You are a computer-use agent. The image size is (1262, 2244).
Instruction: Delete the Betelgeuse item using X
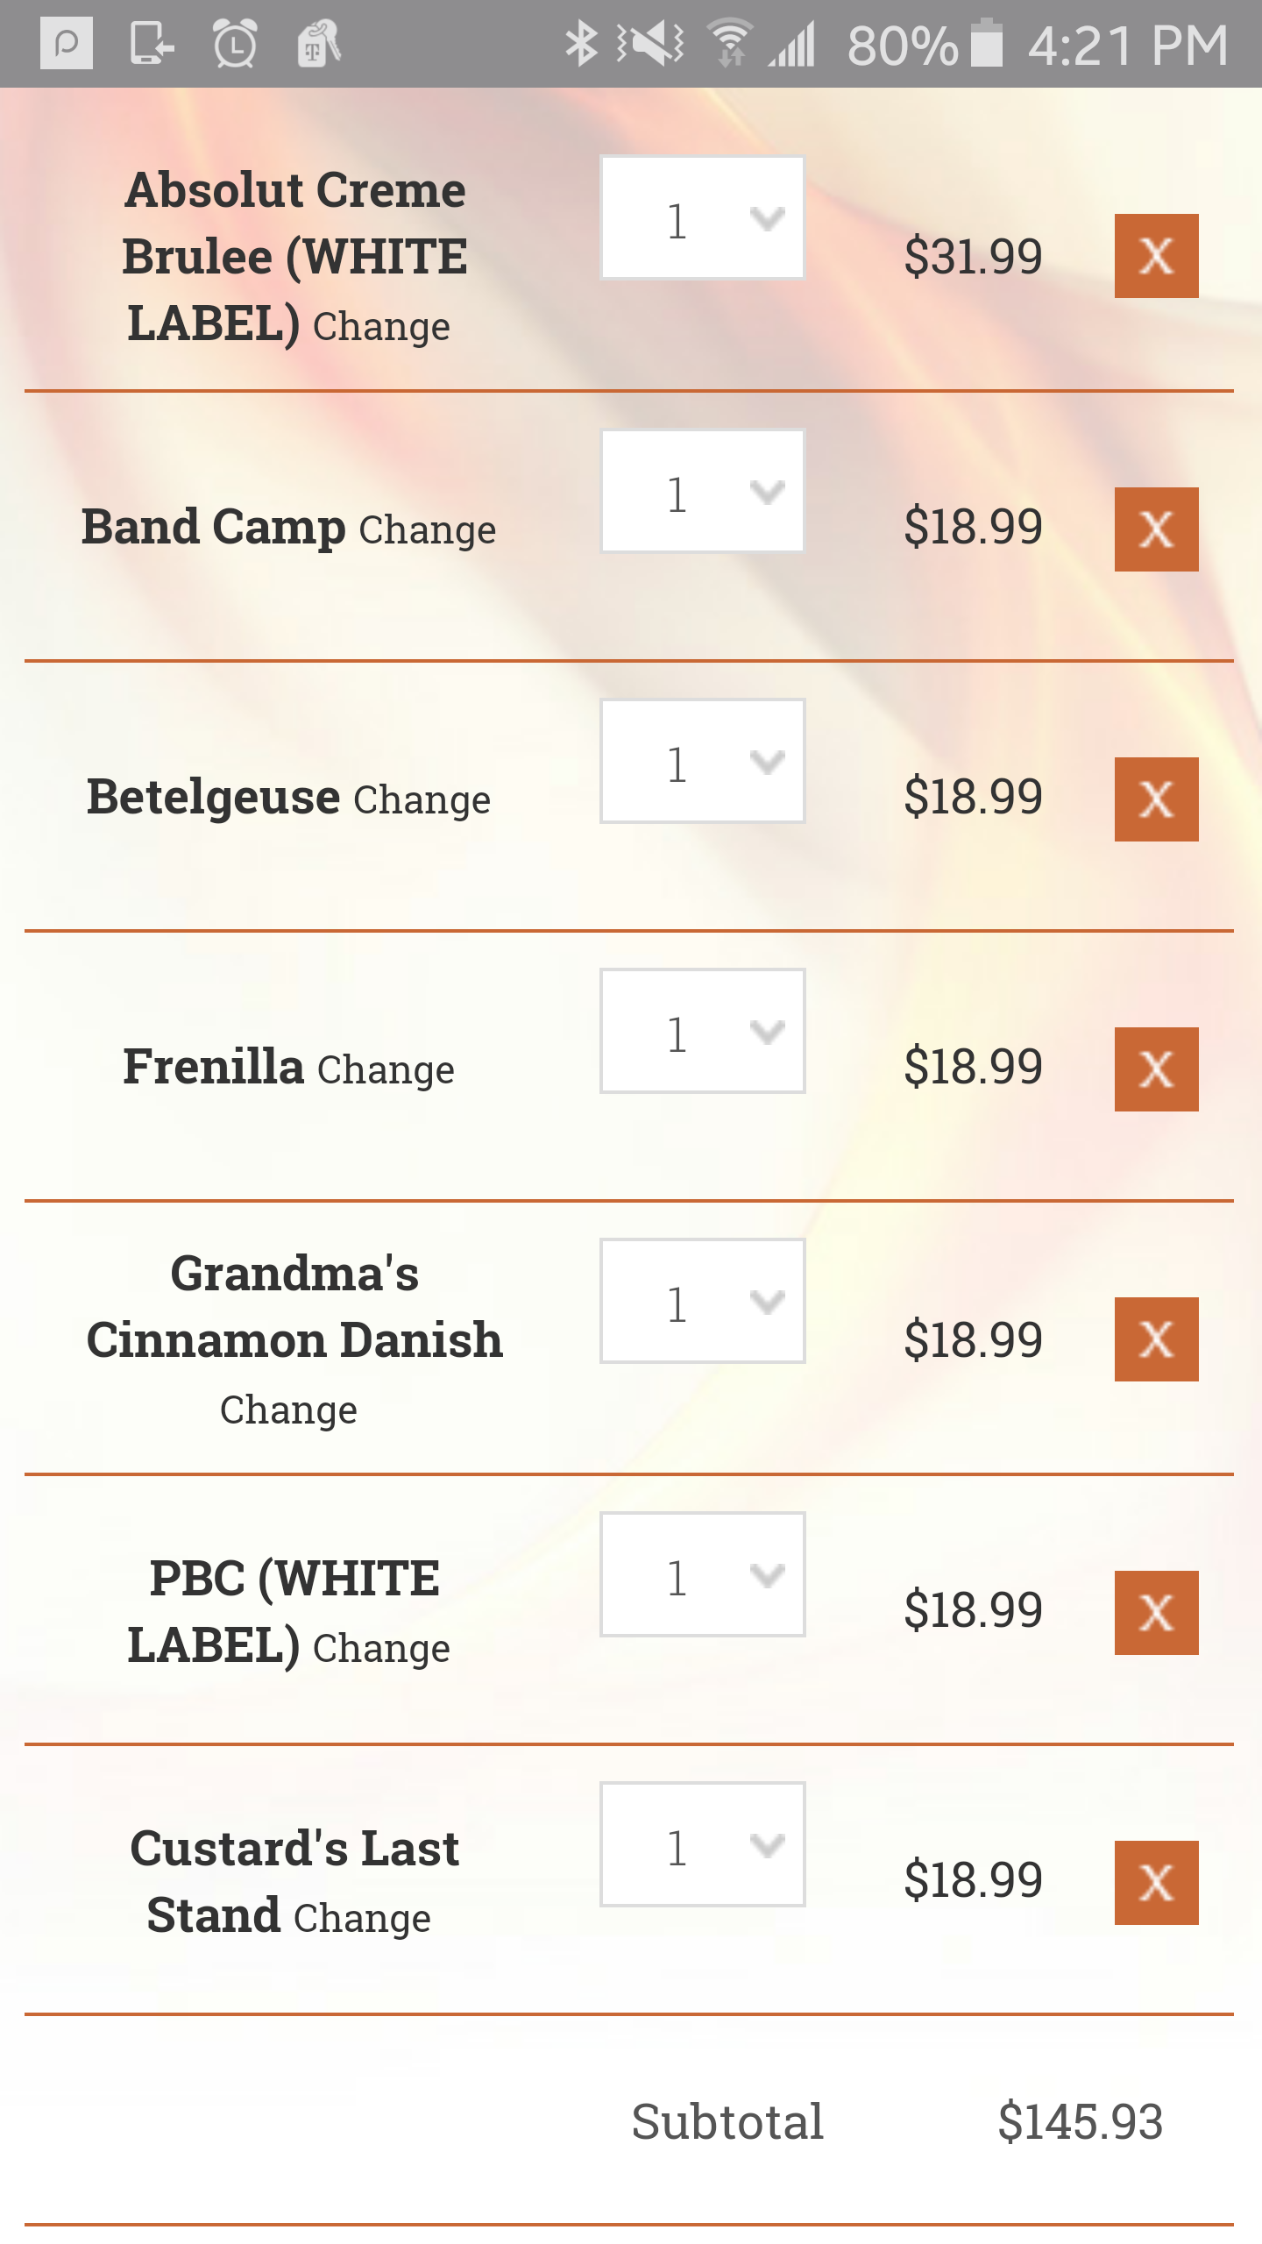click(x=1156, y=799)
